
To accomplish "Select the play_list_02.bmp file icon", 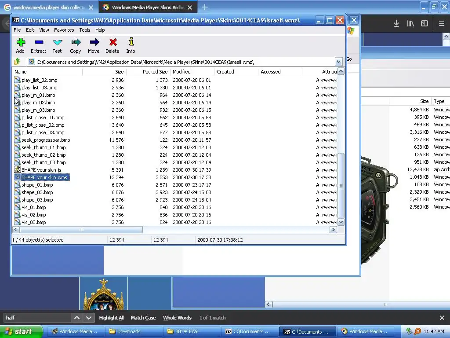I will 17,80.
